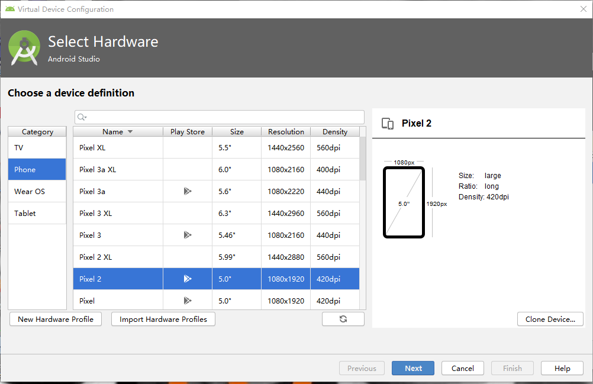Sort by Resolution column header

286,131
